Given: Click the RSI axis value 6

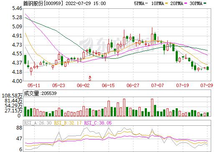Looking at the screenshot, I should 21,150.
